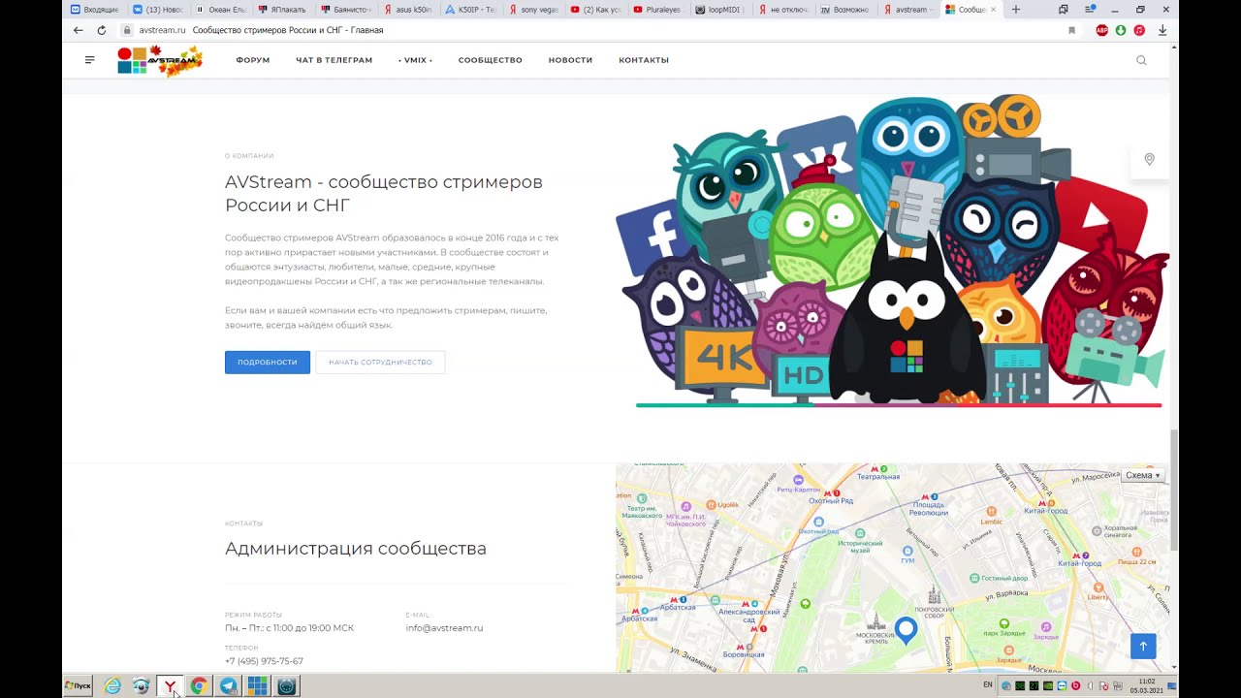Click the working hours text Пн. – Пт.
Image resolution: width=1241 pixels, height=698 pixels.
(289, 628)
